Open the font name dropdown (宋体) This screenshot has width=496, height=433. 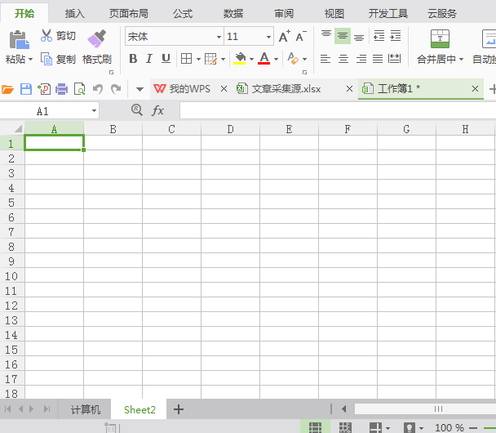[219, 37]
